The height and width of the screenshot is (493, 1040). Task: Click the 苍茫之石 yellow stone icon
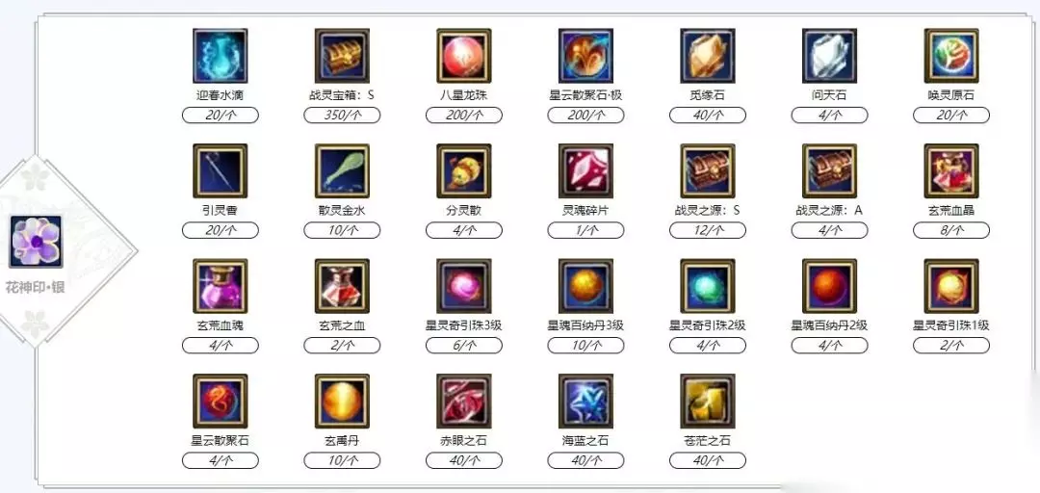708,401
